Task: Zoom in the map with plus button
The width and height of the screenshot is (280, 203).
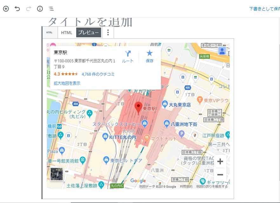Action: (220, 161)
